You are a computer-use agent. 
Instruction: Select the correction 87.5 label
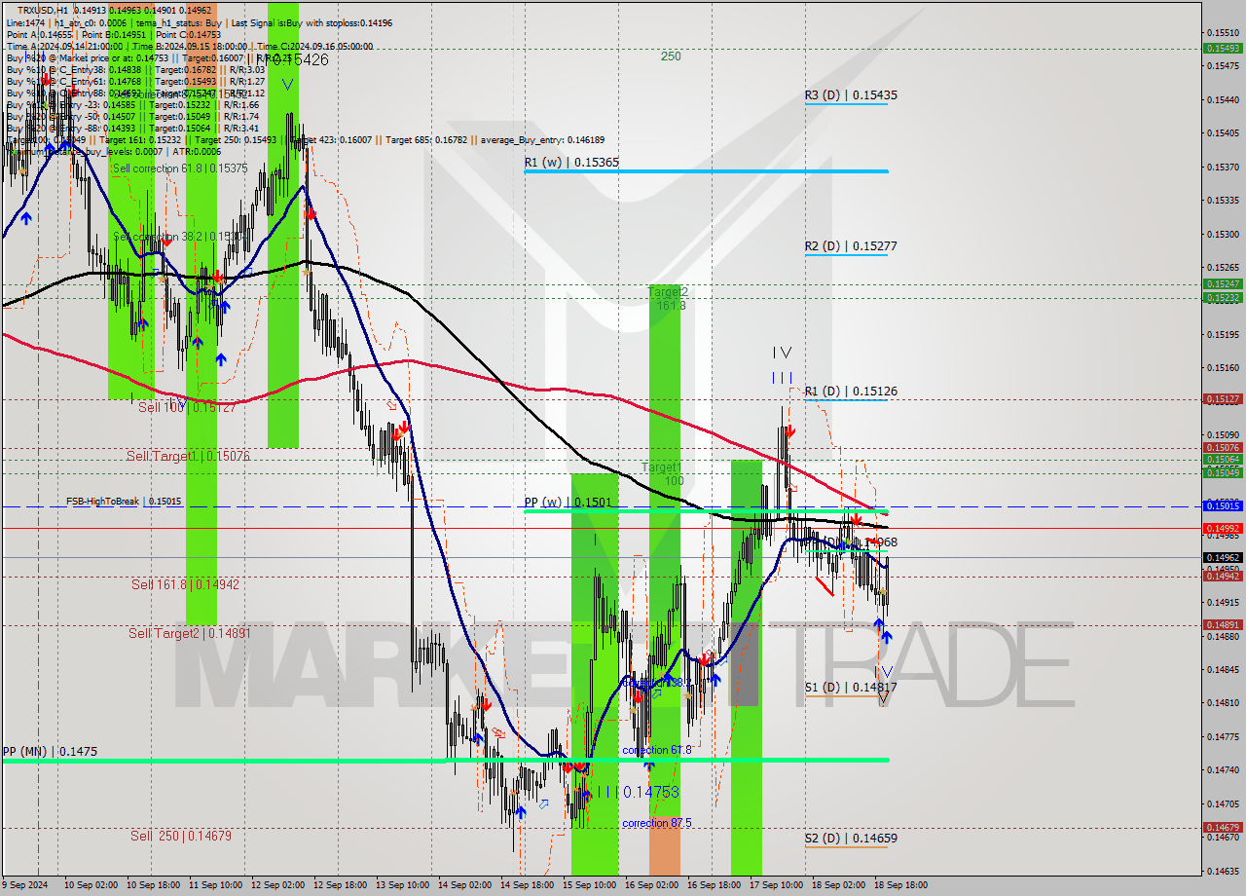657,823
